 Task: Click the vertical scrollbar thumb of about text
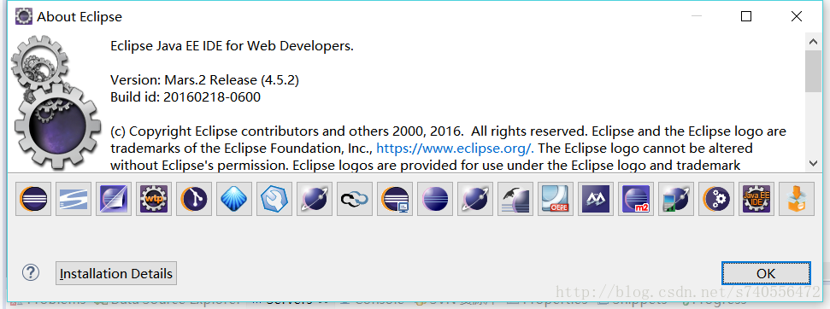pos(813,72)
